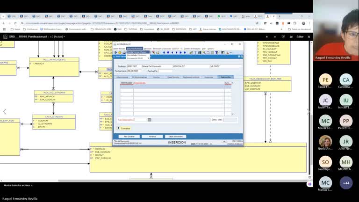Click TALU_ANYACADEMIC table in diagram
This screenshot has height=202, width=359.
54,67
